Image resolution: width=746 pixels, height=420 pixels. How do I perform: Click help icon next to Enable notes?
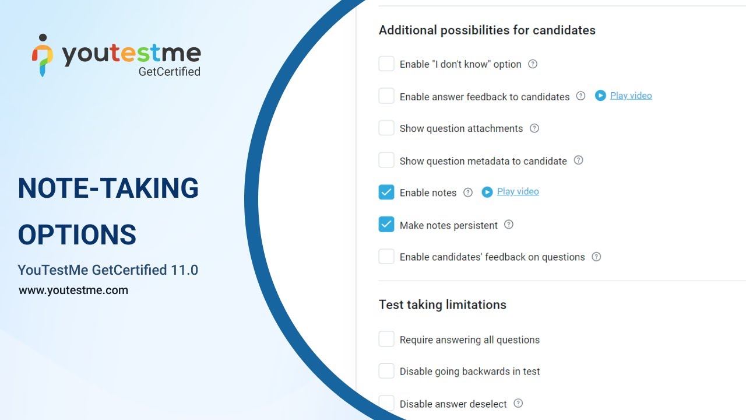tap(468, 192)
